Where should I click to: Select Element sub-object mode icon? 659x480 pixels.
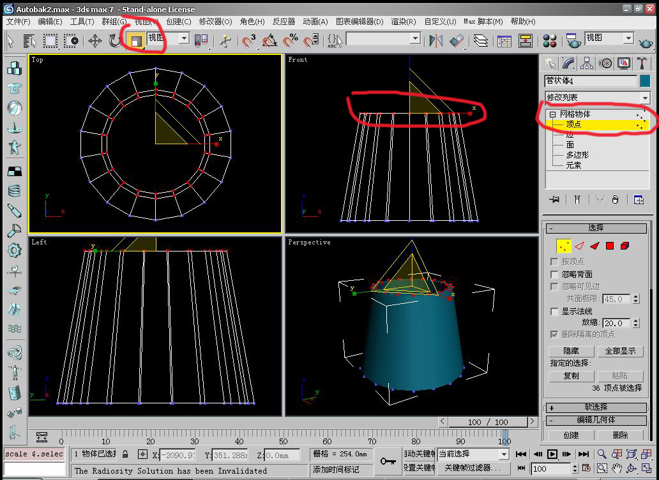point(625,246)
